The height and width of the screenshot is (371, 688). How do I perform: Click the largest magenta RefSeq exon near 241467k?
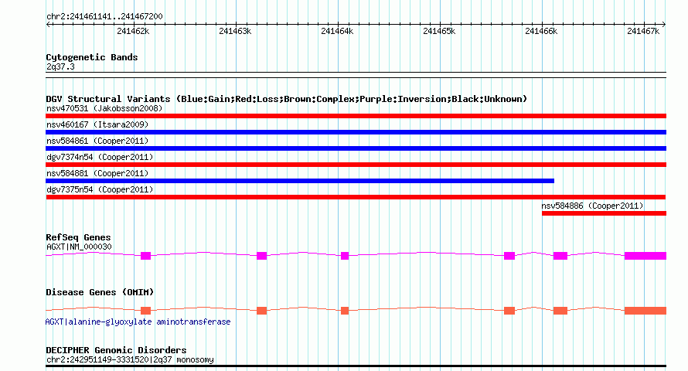[645, 256]
